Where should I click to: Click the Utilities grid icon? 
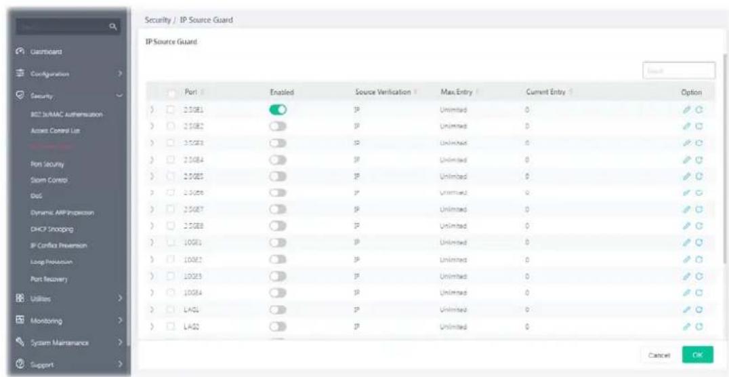(22, 296)
